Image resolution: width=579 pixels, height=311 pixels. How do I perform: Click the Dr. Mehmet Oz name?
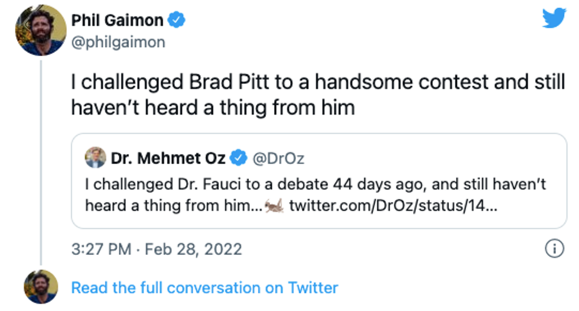(x=169, y=158)
